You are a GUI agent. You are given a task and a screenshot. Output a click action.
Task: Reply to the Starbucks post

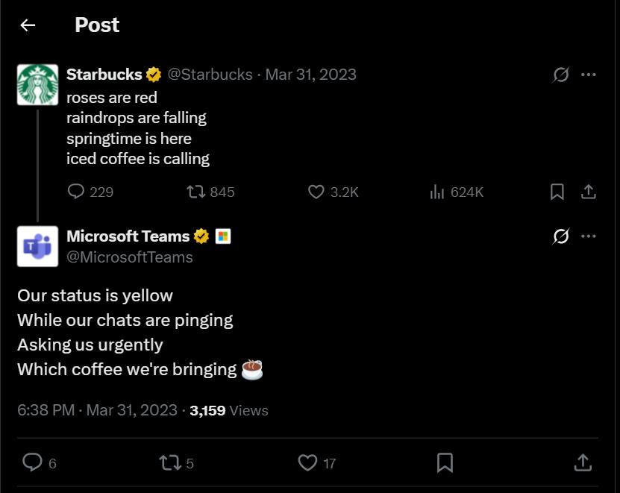[76, 192]
